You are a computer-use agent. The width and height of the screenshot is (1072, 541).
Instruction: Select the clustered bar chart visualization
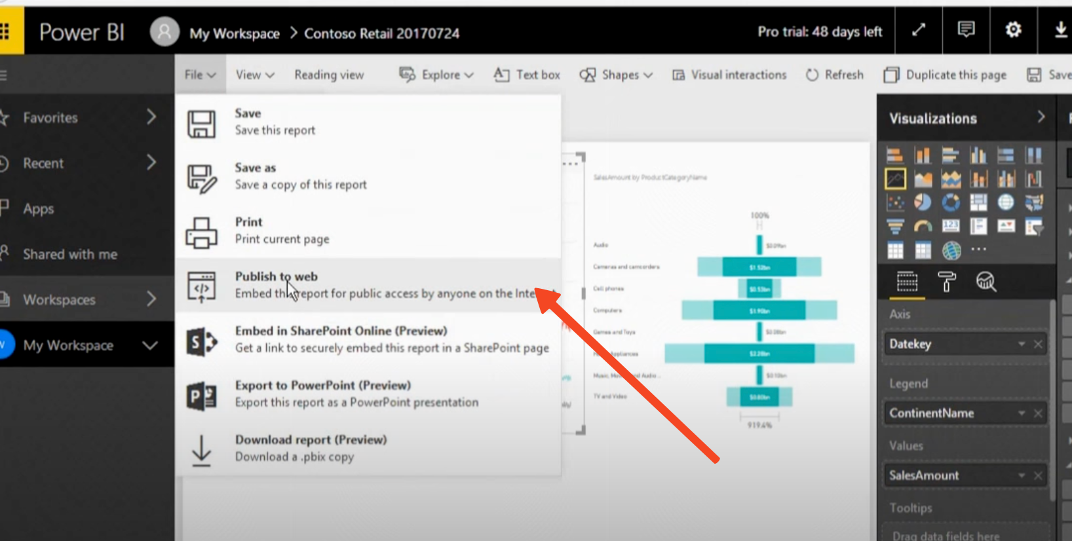coord(950,155)
